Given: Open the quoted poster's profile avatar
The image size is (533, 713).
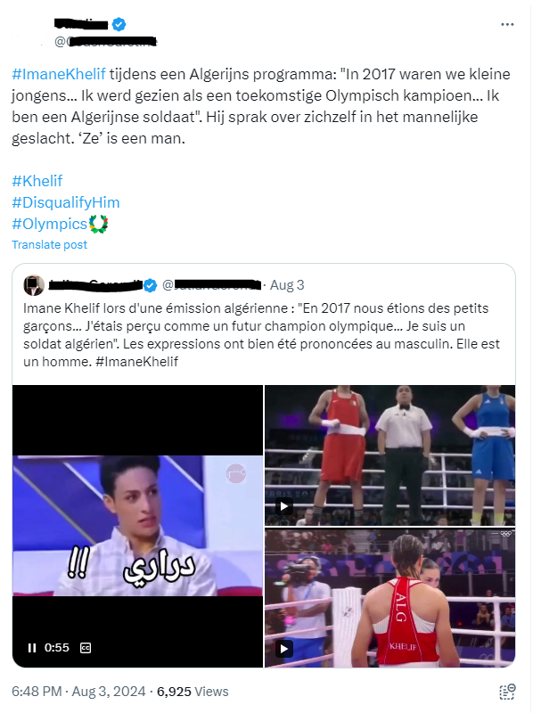Looking at the screenshot, I should [34, 285].
